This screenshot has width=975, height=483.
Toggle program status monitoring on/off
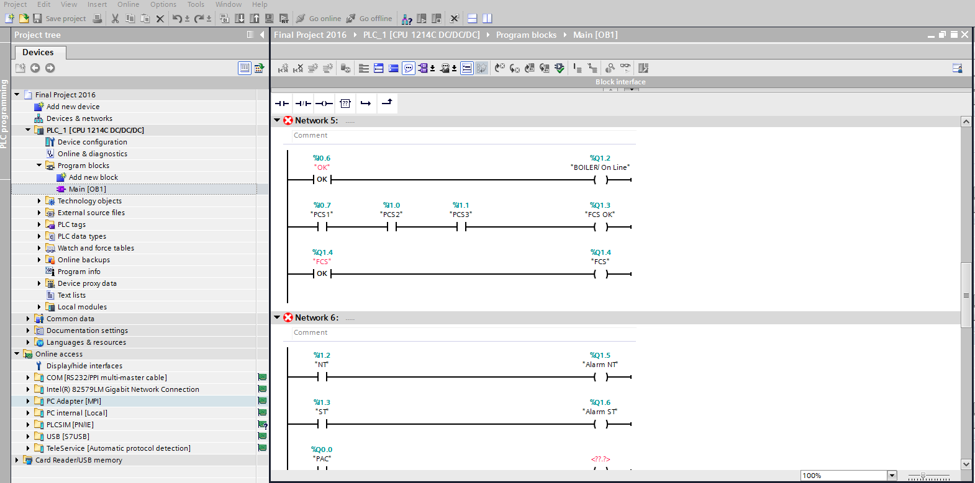pyautogui.click(x=625, y=68)
